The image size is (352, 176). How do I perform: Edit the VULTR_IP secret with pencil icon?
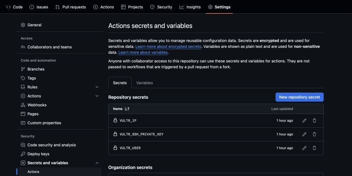coord(304,121)
